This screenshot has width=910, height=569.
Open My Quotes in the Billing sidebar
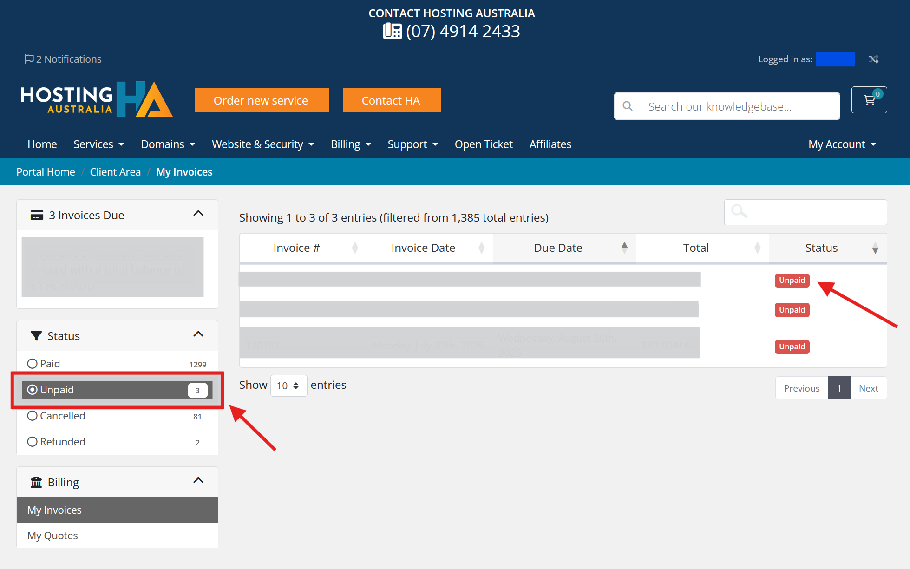[117, 536]
